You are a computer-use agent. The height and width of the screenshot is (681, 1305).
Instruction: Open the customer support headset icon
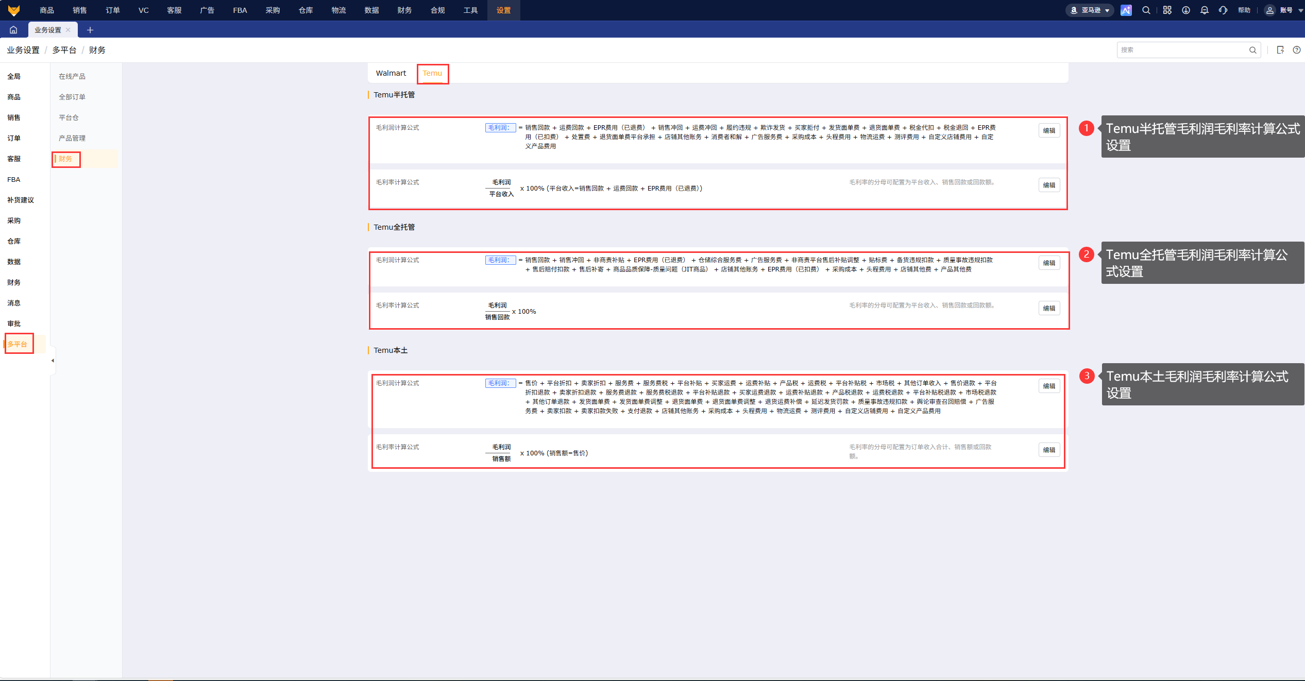1223,10
